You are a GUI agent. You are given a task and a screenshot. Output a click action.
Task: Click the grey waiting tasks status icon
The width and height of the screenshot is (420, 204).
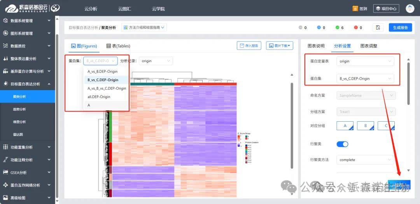point(300,28)
